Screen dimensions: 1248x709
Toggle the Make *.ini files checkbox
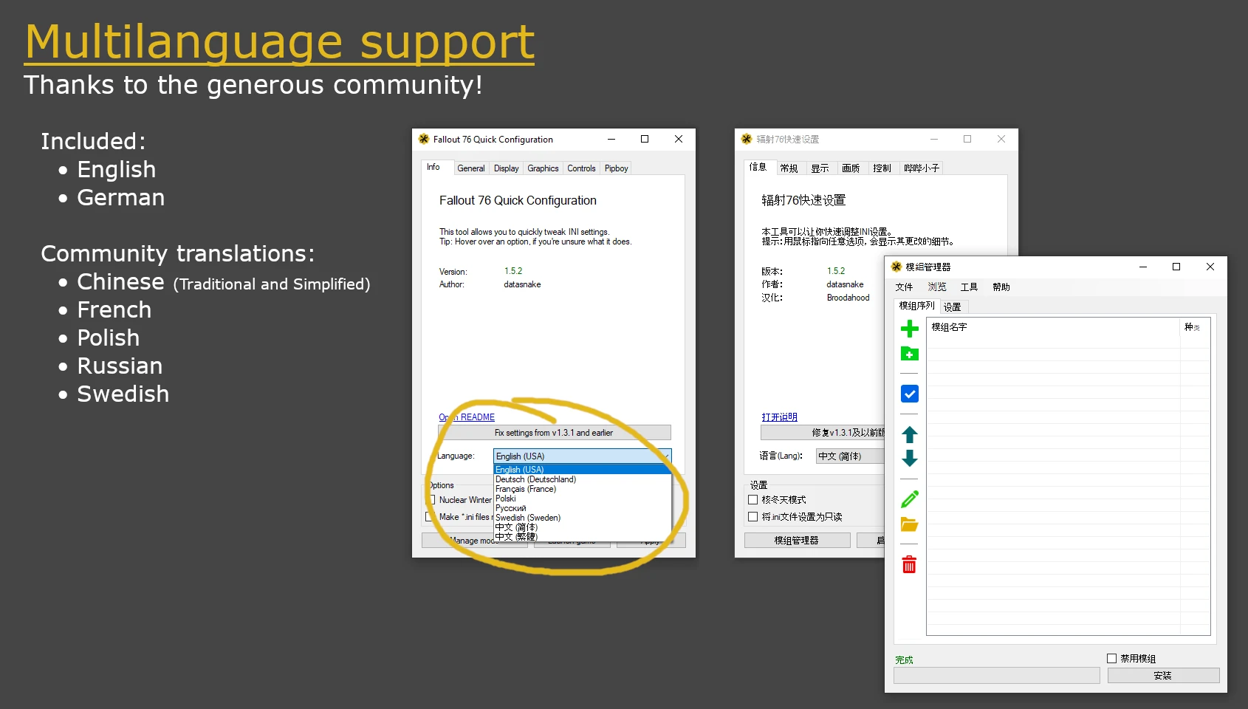[429, 517]
